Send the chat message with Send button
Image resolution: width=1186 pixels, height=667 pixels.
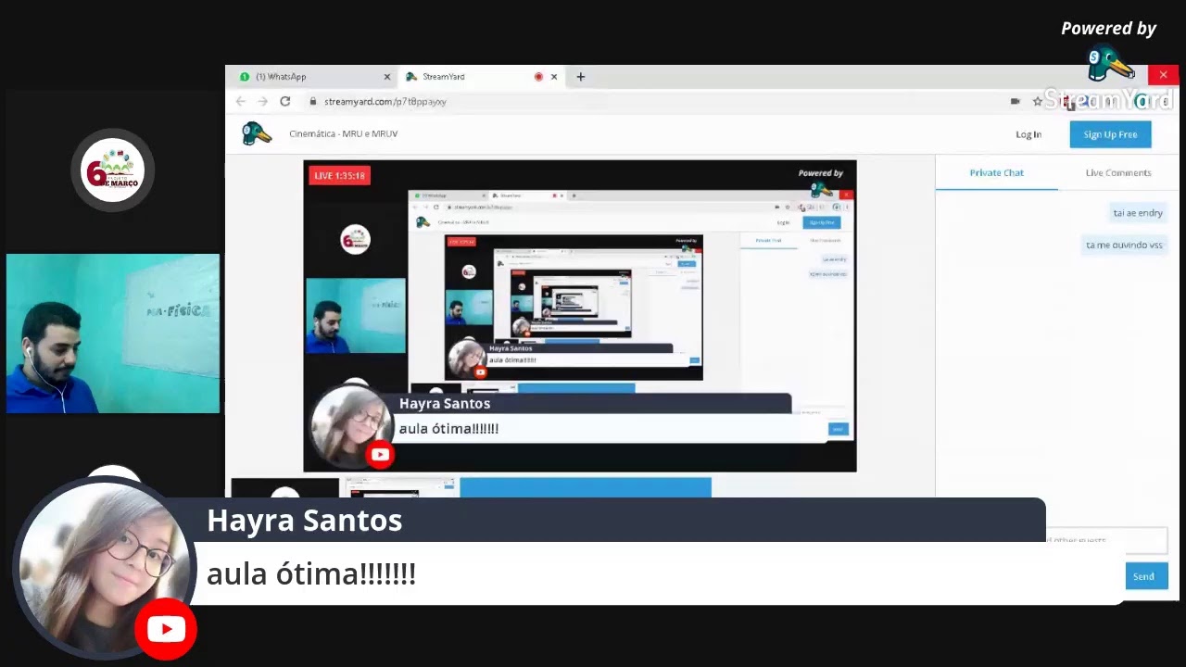(1143, 576)
